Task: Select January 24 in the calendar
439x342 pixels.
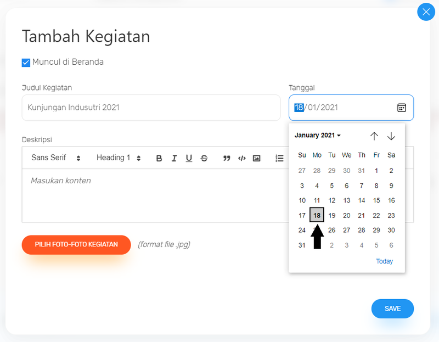Action: (x=302, y=230)
